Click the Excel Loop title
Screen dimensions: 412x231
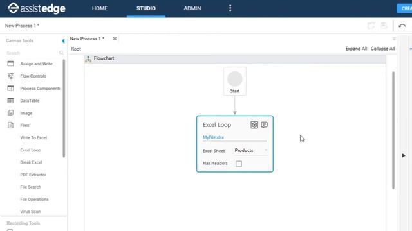click(x=217, y=125)
